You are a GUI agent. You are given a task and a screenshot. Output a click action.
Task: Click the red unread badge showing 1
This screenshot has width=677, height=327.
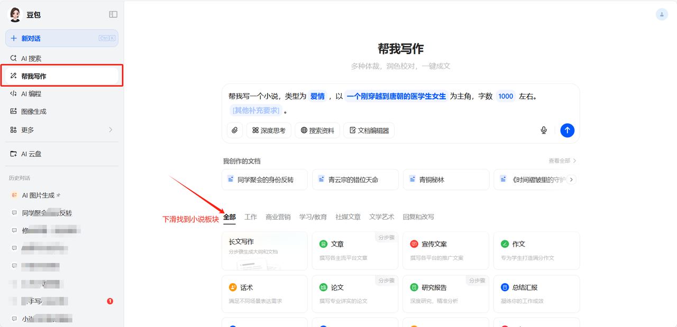pyautogui.click(x=110, y=301)
